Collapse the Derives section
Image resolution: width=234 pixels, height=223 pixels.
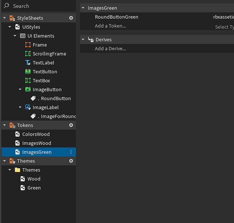pyautogui.click(x=83, y=40)
